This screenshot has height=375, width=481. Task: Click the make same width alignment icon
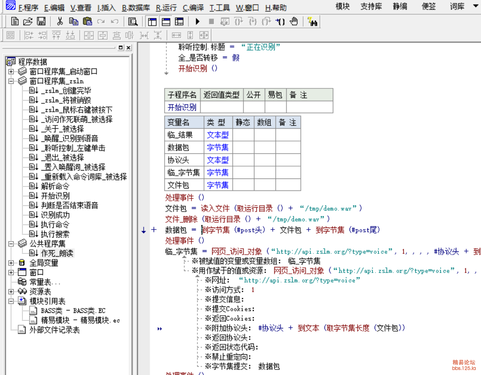tap(176, 35)
